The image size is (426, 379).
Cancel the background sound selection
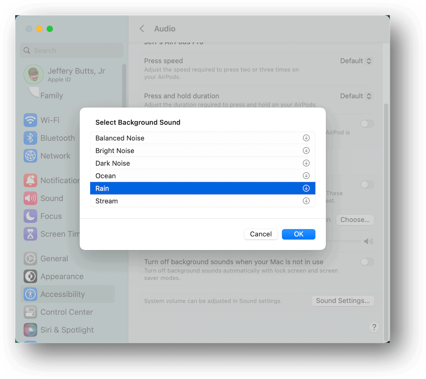tap(261, 234)
